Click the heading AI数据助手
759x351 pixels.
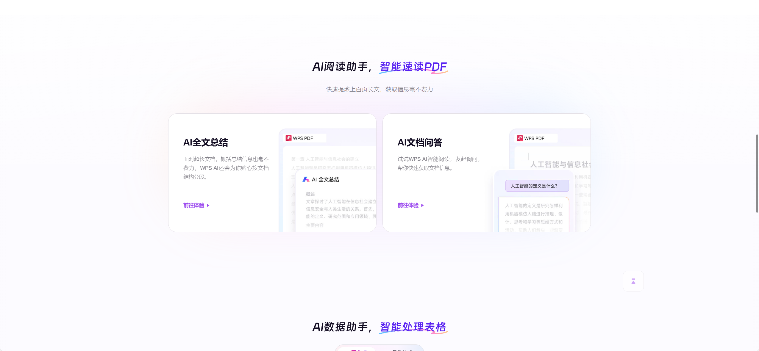[341, 327]
